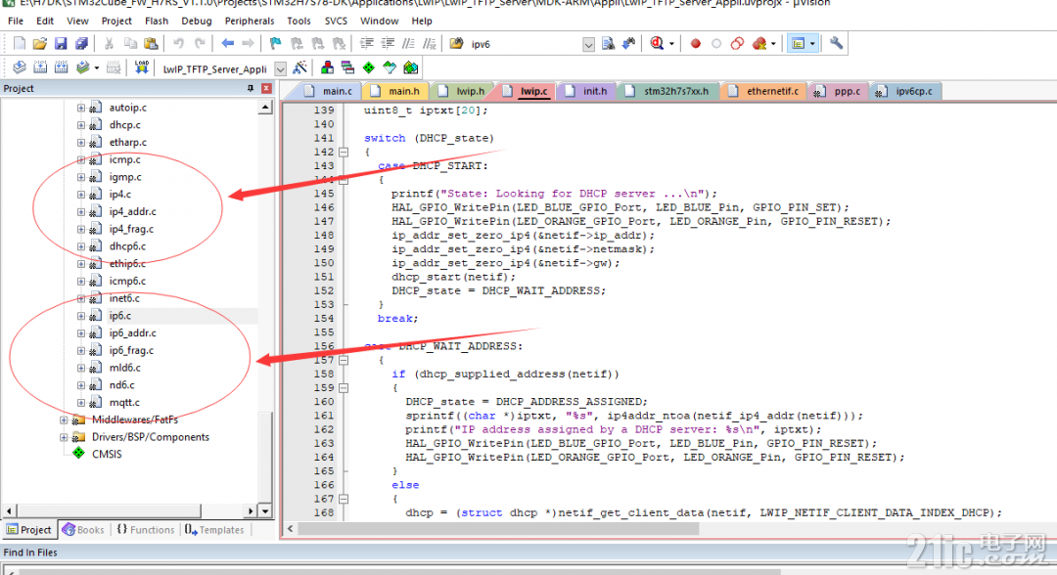Open the Project menu
Screen dimensions: 1057x575
[116, 21]
